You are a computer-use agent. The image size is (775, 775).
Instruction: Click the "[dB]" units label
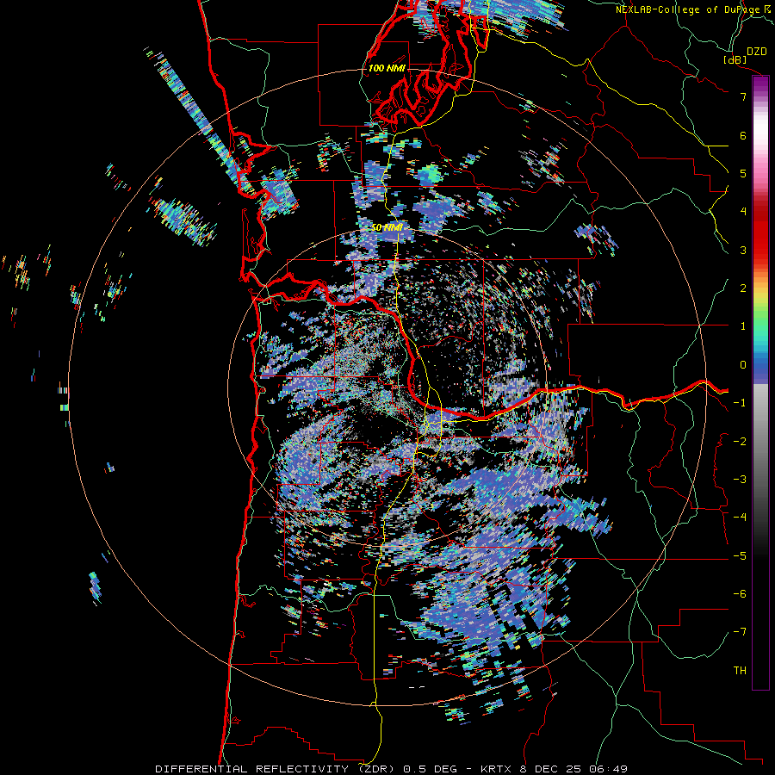click(735, 59)
